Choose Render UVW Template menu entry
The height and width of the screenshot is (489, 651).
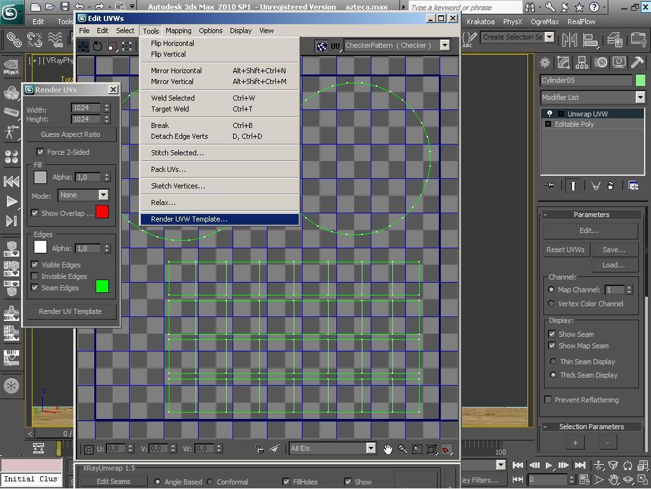tap(220, 219)
